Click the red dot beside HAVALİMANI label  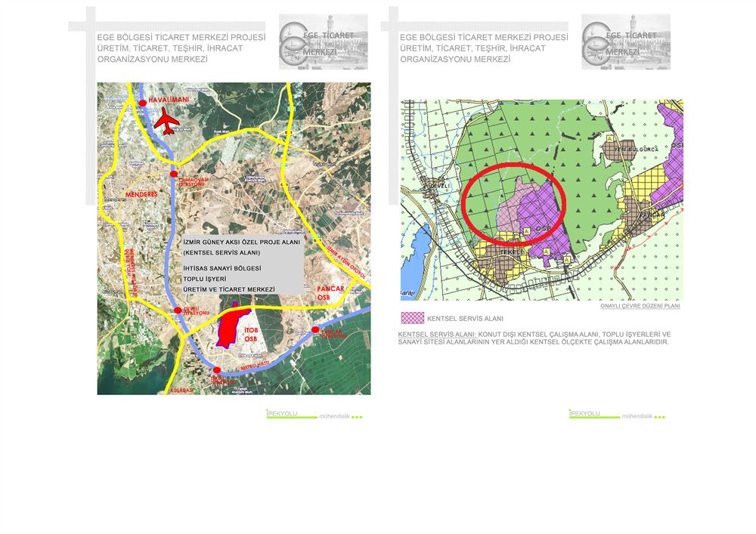pyautogui.click(x=143, y=103)
